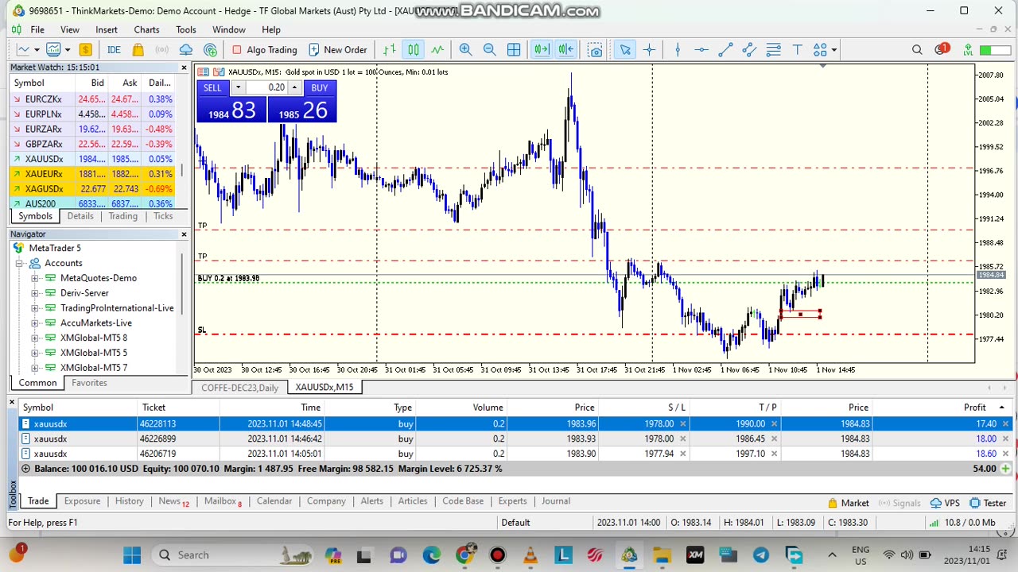The image size is (1018, 572).
Task: Switch to Market Watch Ticks tab
Action: click(163, 216)
